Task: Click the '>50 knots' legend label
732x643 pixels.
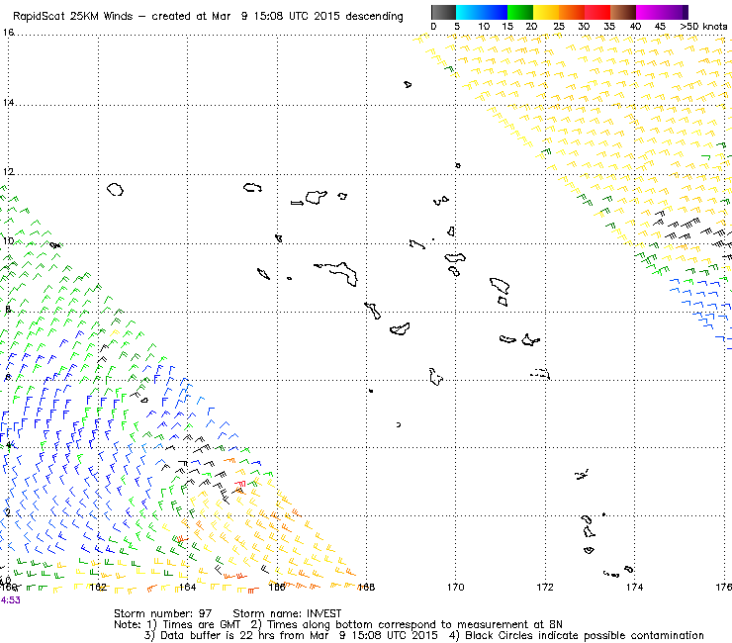Action: 703,27
